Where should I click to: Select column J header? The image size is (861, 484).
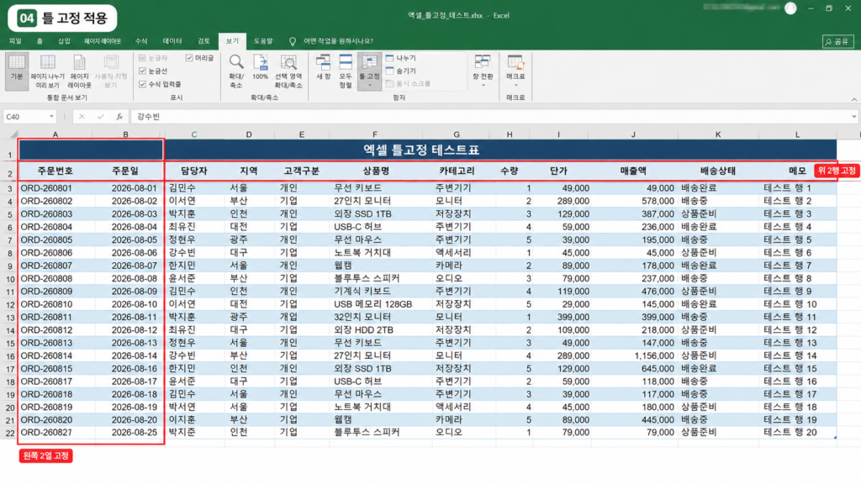pyautogui.click(x=633, y=134)
